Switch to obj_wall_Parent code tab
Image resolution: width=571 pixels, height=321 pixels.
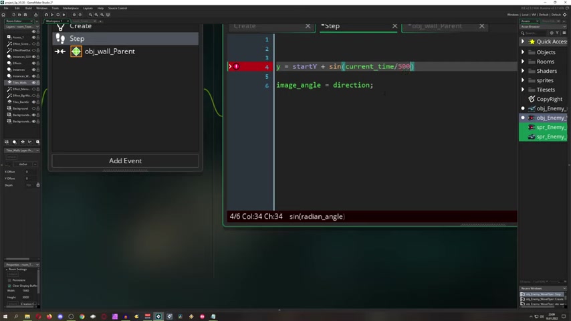435,26
